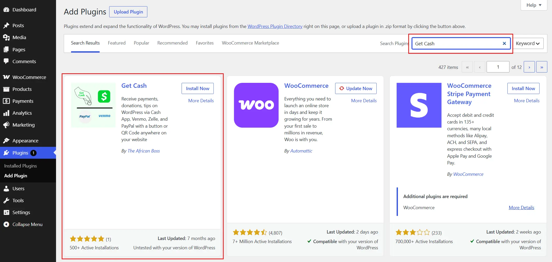Click the Stripe gateway 233 star rating
This screenshot has width=552, height=262.
coord(413,232)
